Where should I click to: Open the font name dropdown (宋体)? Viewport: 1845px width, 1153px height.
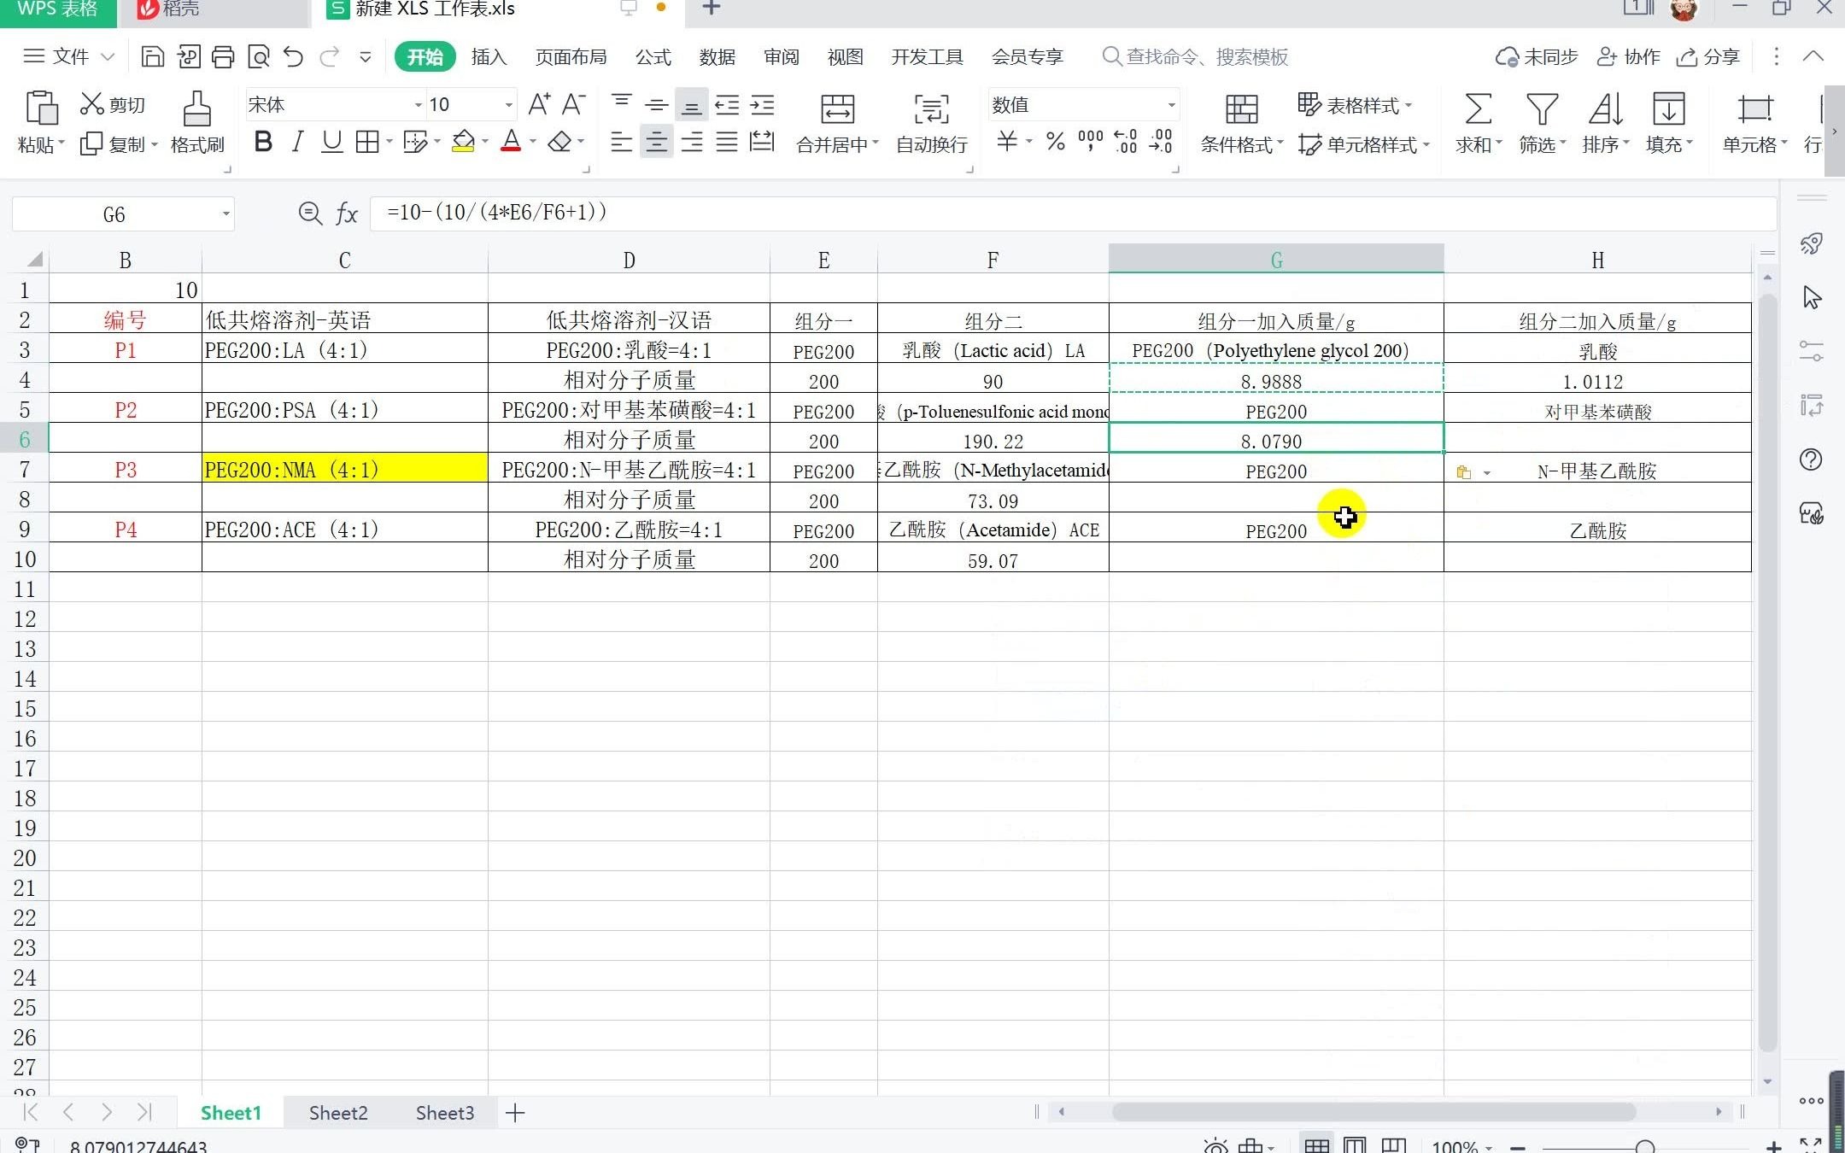(418, 105)
